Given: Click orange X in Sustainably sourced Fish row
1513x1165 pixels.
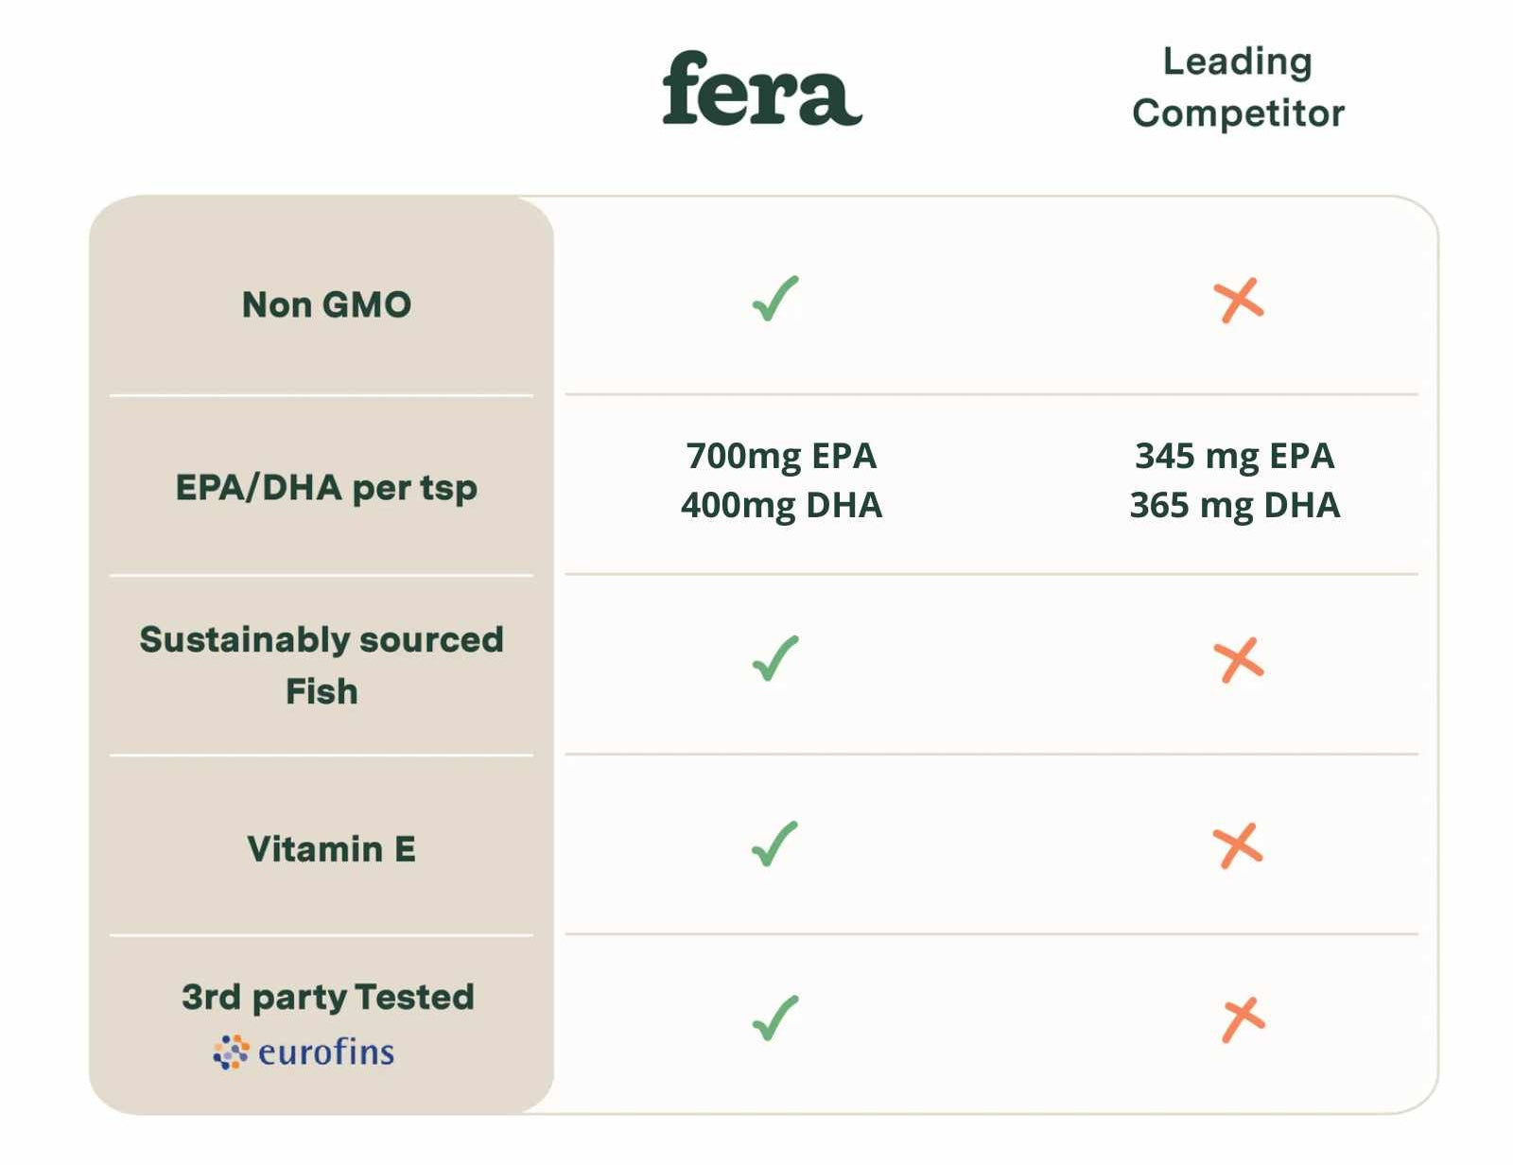Looking at the screenshot, I should (1238, 659).
